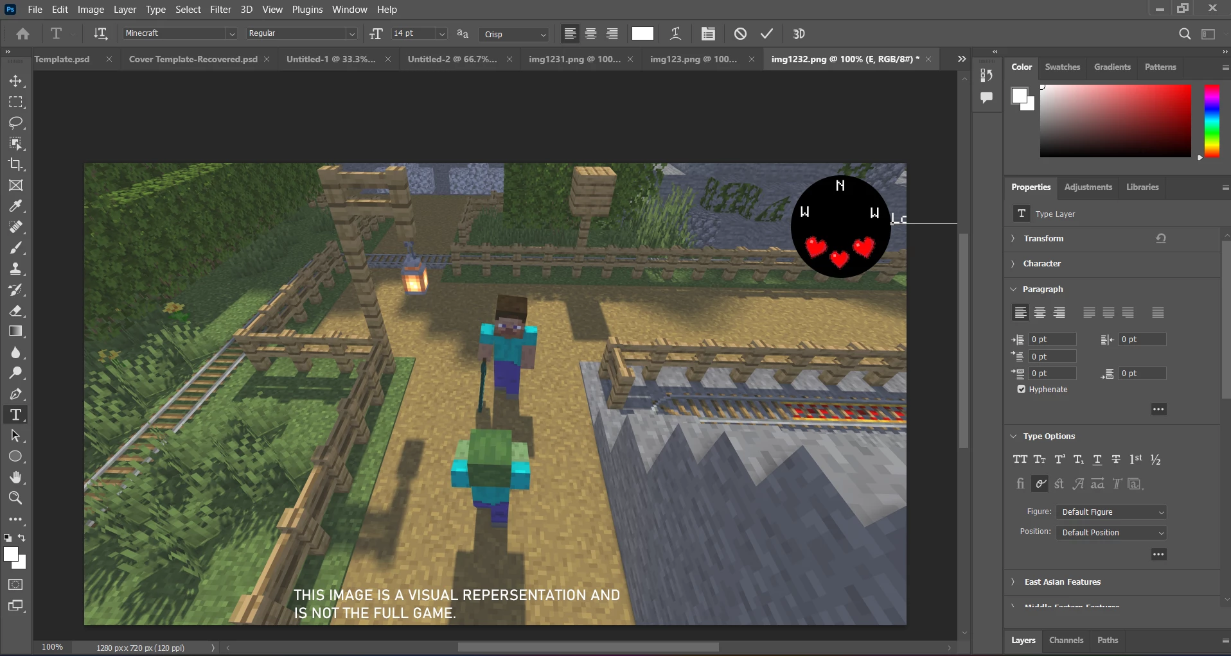Select the Crop tool
This screenshot has width=1231, height=656.
coord(16,164)
